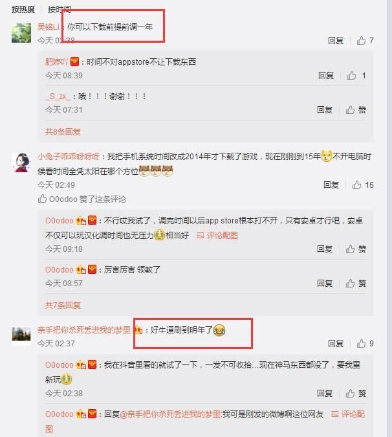Switch to 按热度 sorting tab
The image size is (392, 437).
[23, 10]
